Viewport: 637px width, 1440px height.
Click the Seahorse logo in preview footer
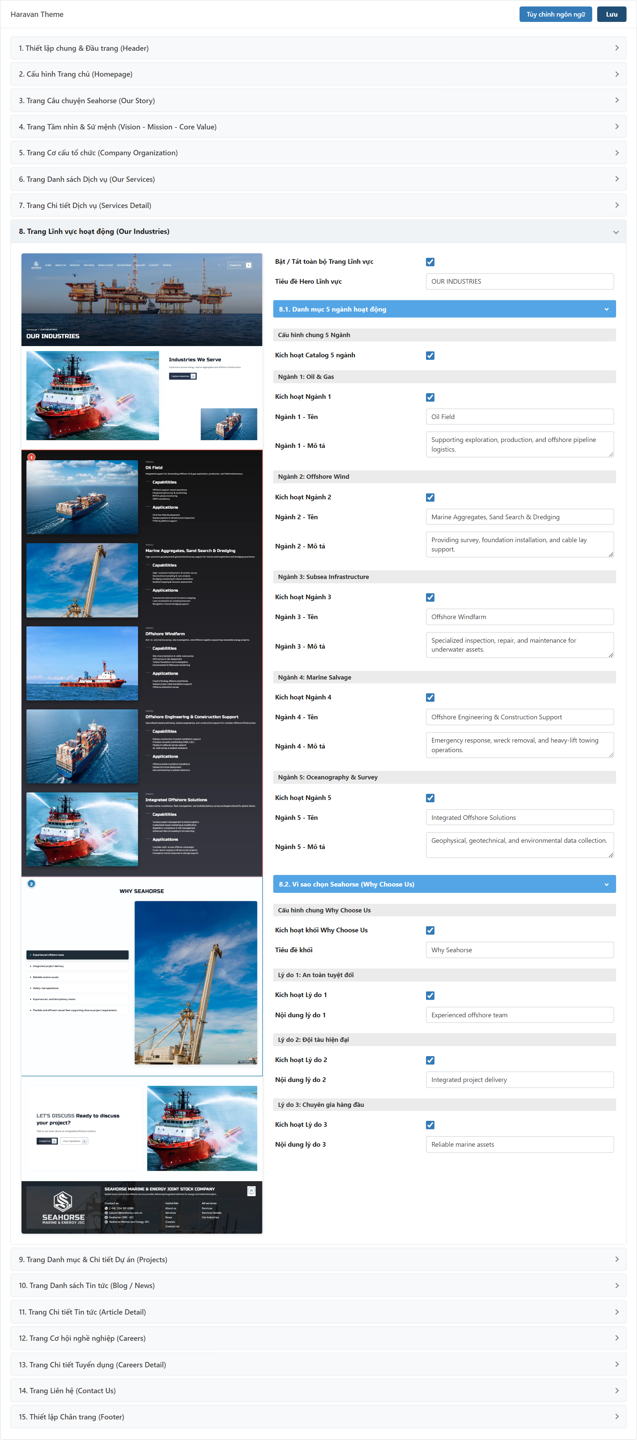tap(63, 1207)
